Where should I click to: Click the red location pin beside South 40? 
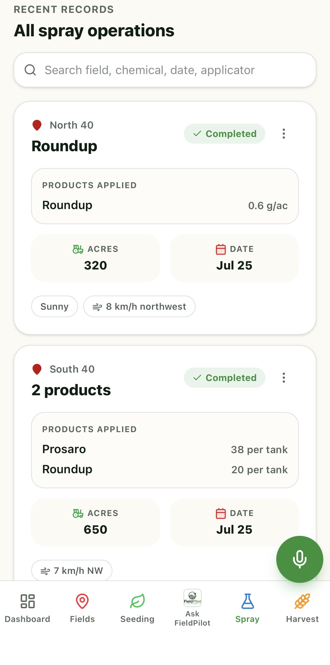[x=37, y=369]
